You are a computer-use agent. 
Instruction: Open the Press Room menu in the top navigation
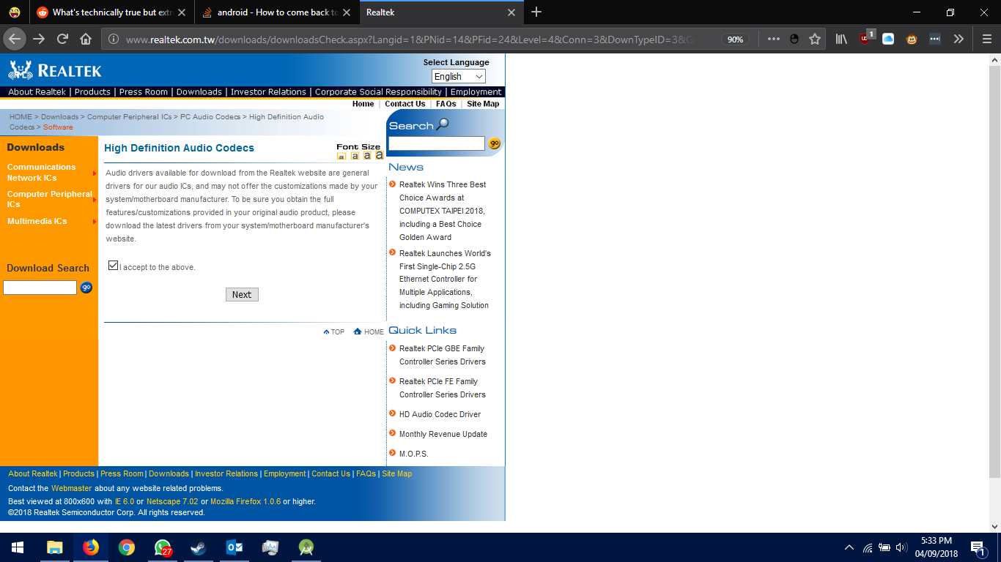[x=144, y=91]
